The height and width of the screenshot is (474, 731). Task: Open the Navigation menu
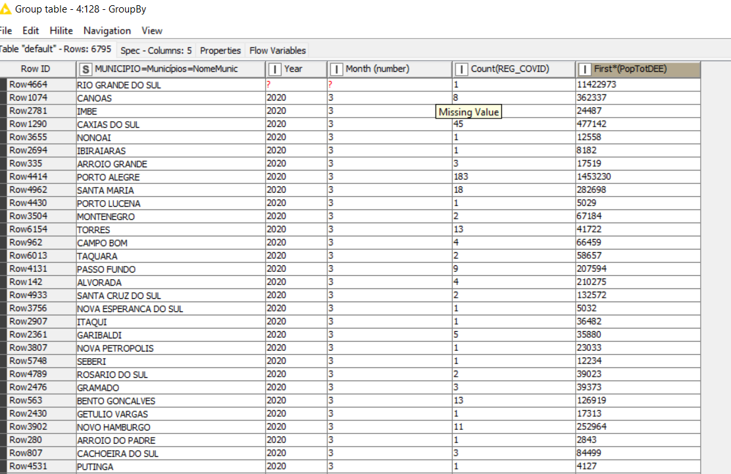pyautogui.click(x=107, y=31)
